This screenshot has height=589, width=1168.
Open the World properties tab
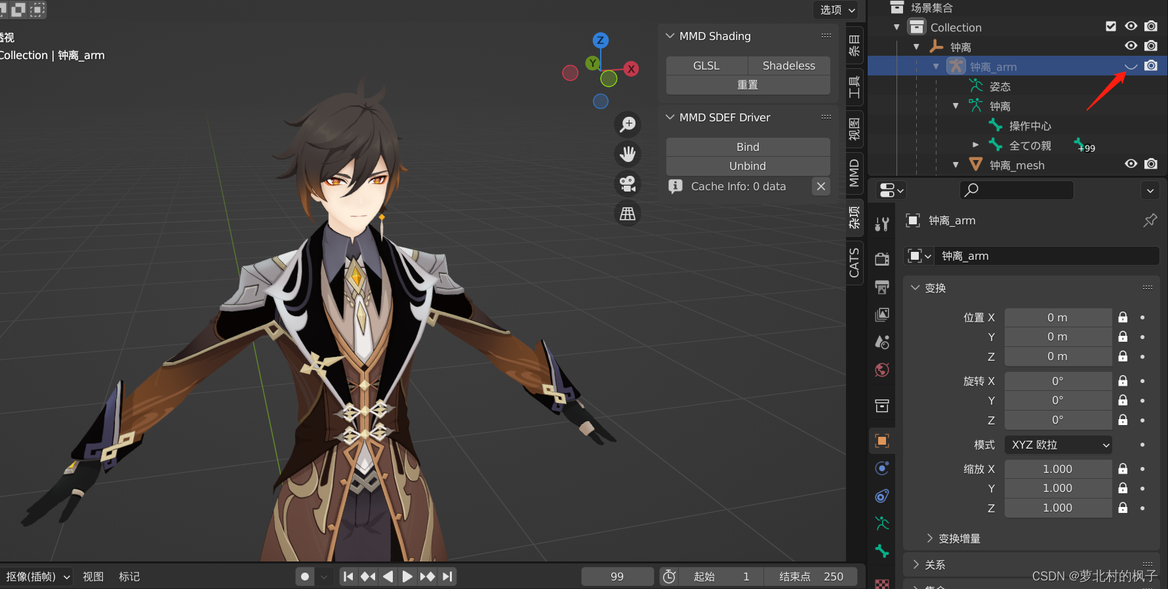(x=882, y=370)
